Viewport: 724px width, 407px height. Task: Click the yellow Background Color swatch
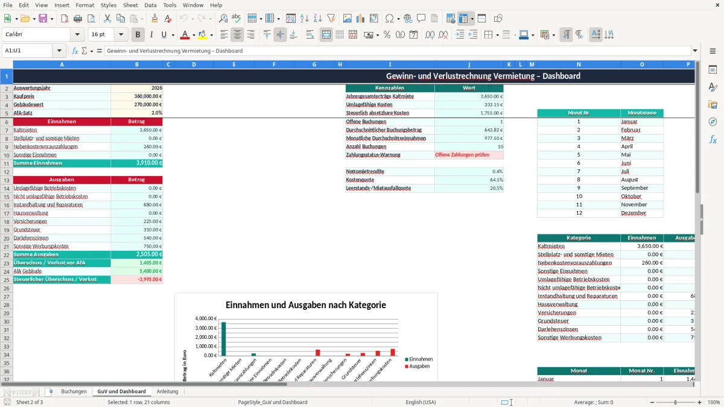pyautogui.click(x=203, y=35)
